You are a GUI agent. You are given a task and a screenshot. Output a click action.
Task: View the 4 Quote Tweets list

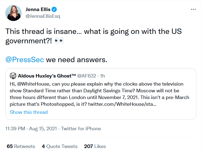tap(60, 146)
